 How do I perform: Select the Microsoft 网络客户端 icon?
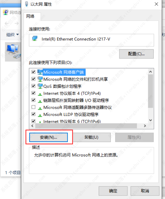(40, 72)
